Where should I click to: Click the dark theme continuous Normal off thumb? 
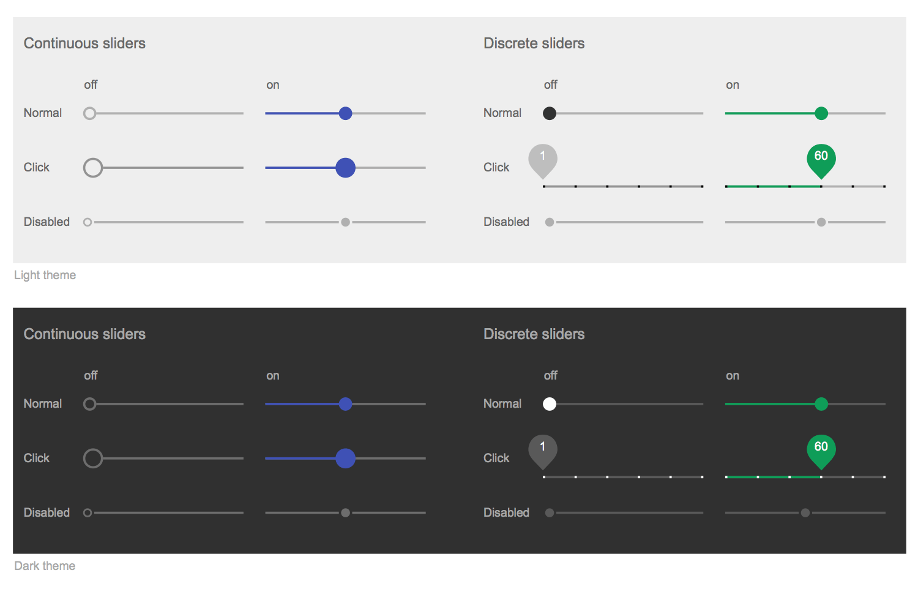tap(90, 404)
